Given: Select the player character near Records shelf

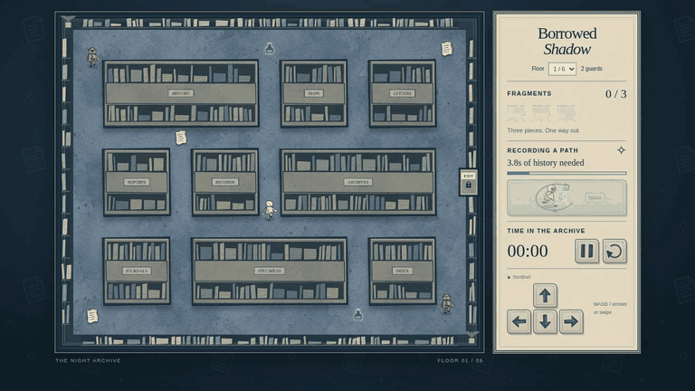Looking at the screenshot, I should coord(269,210).
